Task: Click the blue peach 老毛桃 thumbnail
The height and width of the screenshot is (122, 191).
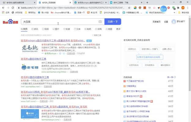Action: click(30, 67)
